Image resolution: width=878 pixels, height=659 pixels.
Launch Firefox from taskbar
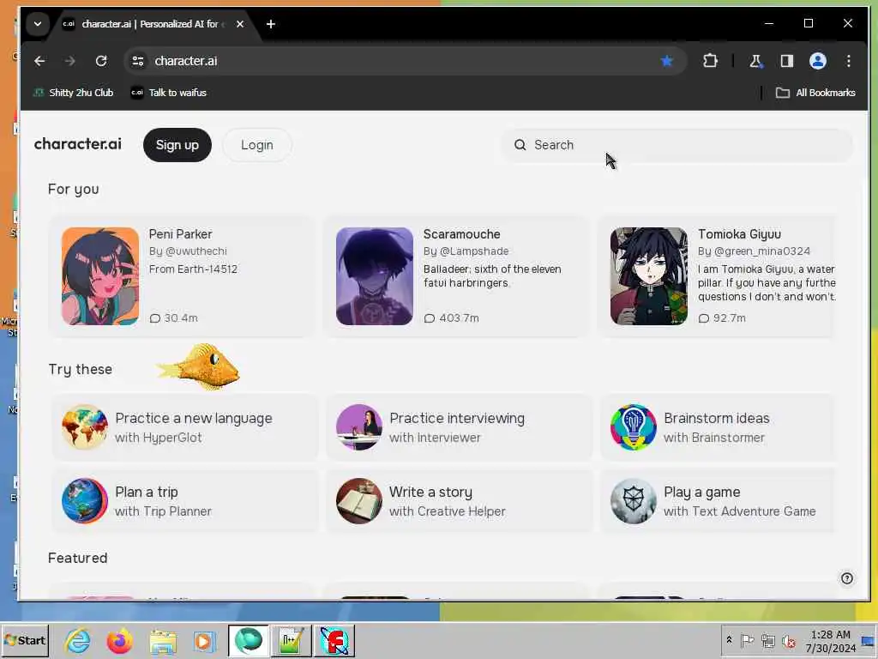click(x=119, y=640)
